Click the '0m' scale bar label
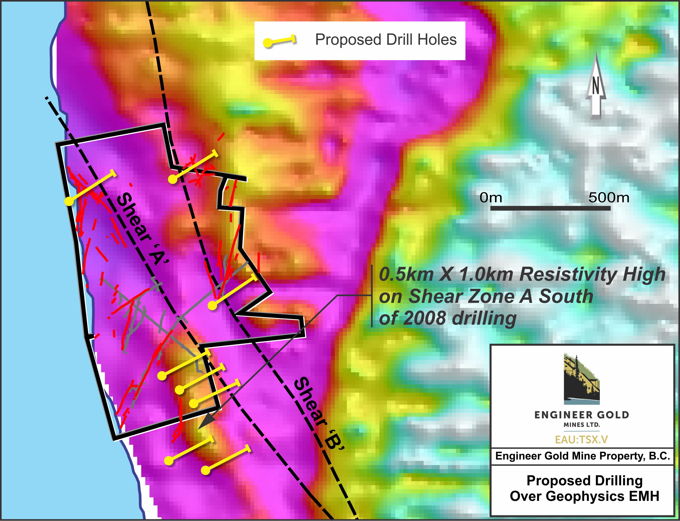Image resolution: width=680 pixels, height=521 pixels. 490,198
